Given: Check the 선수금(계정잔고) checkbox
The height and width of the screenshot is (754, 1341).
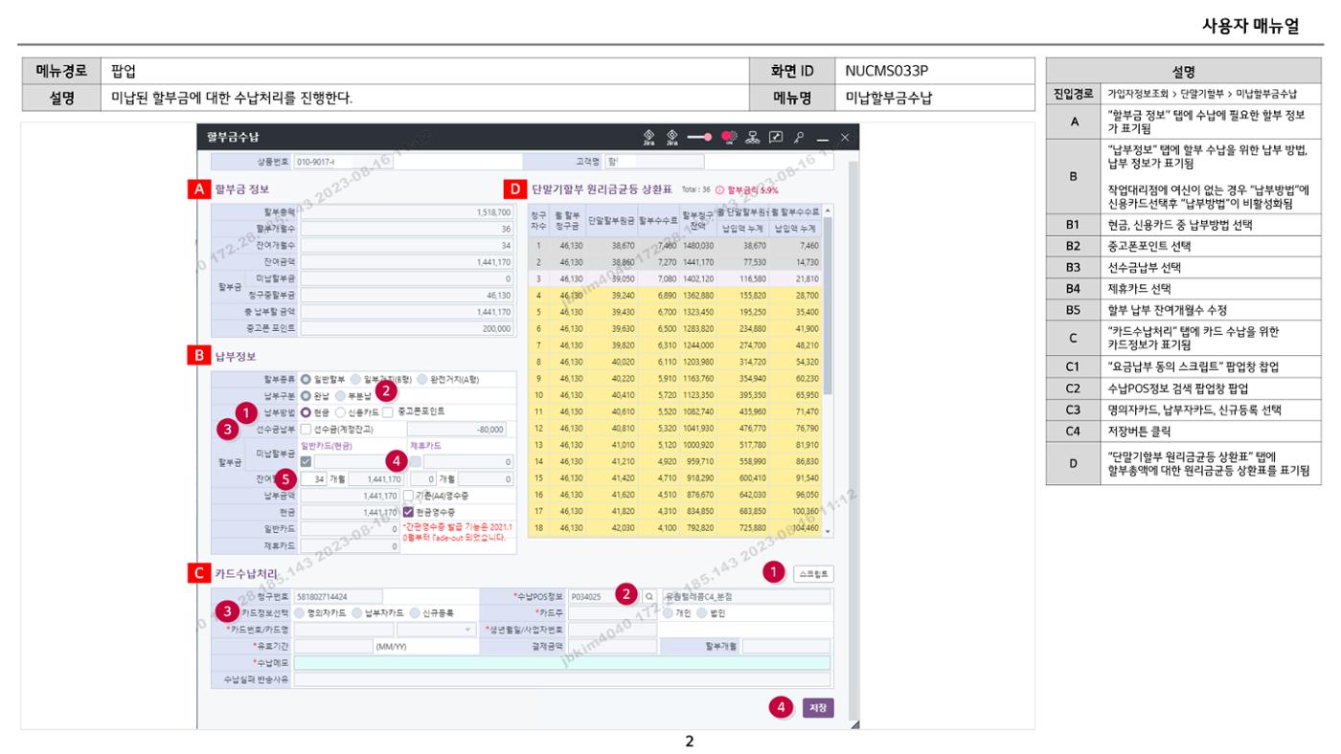Looking at the screenshot, I should pos(307,429).
